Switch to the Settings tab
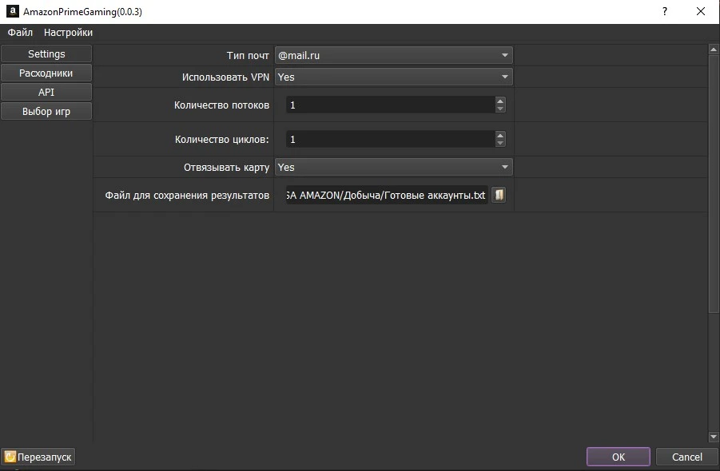This screenshot has width=720, height=471. [46, 54]
